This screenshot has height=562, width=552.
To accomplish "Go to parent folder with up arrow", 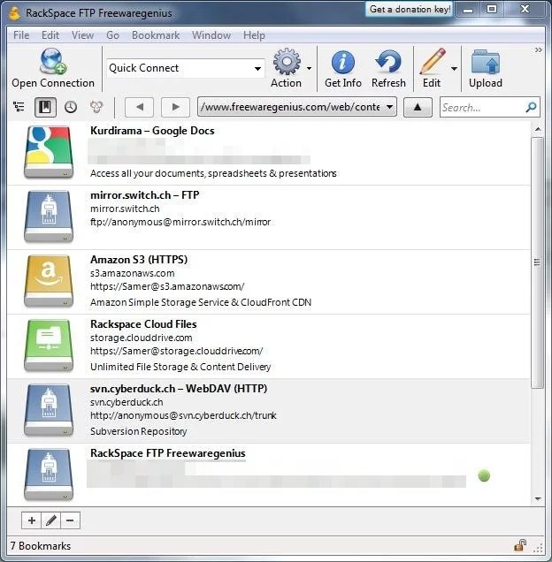I will pos(418,107).
